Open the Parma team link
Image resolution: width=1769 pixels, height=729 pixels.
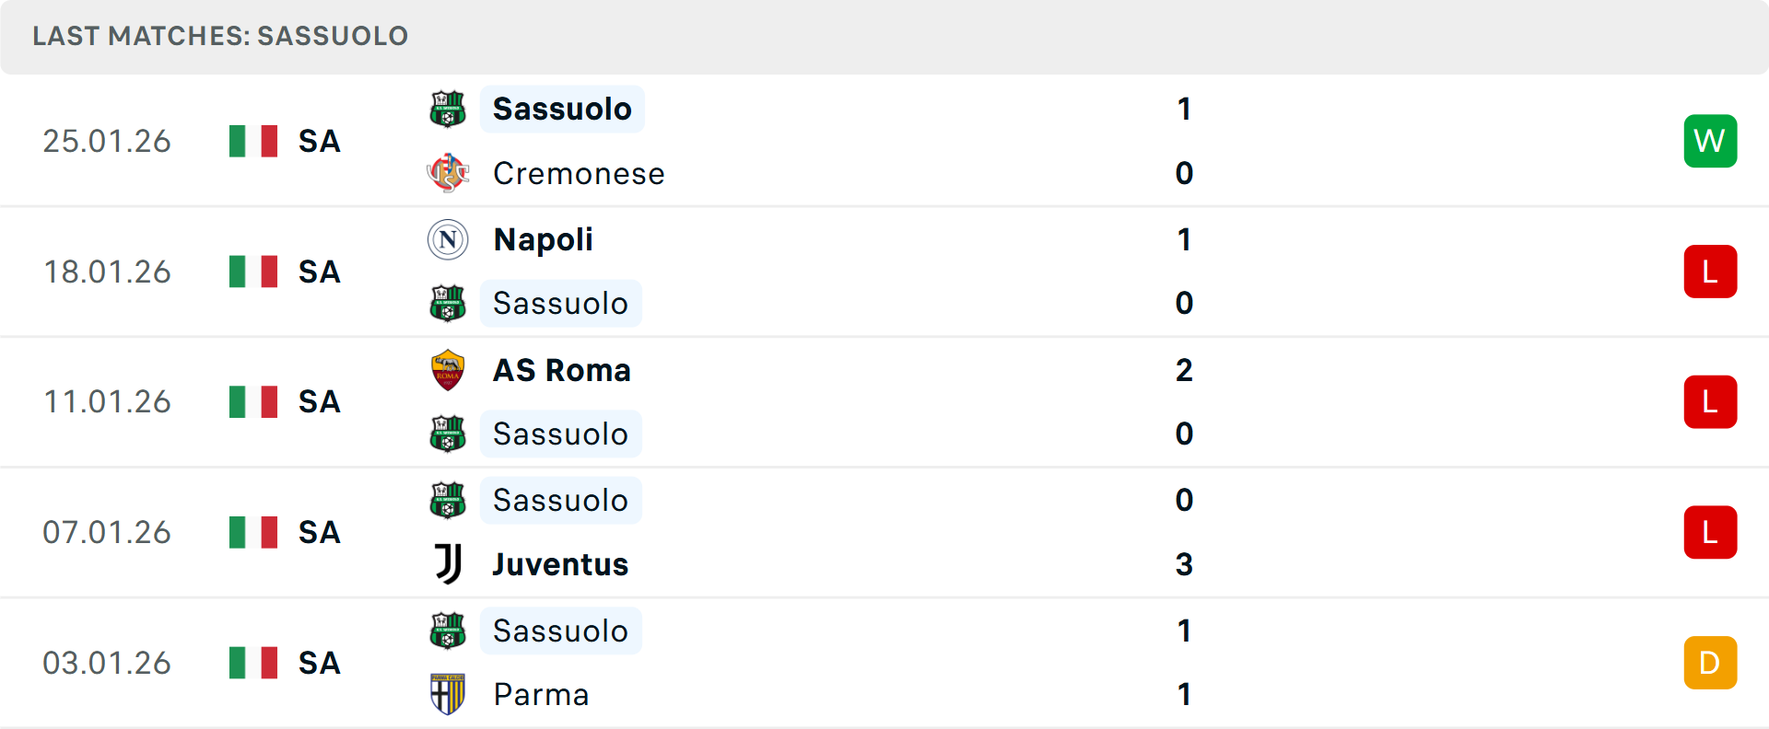pyautogui.click(x=541, y=694)
